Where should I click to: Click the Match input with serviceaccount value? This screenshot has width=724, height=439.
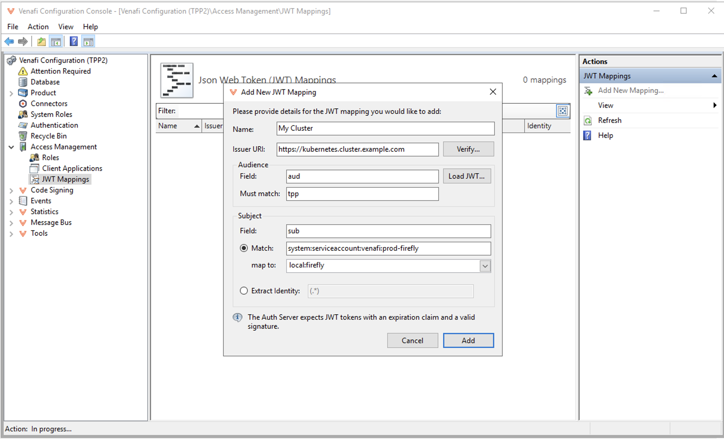[388, 248]
